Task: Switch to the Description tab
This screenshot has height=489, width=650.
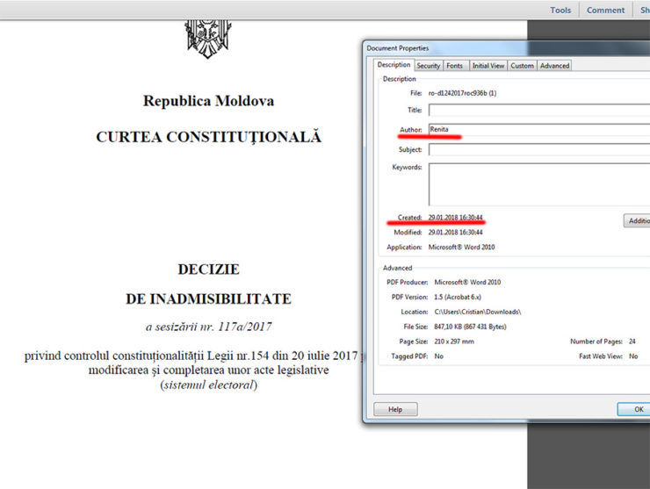Action: coord(394,65)
